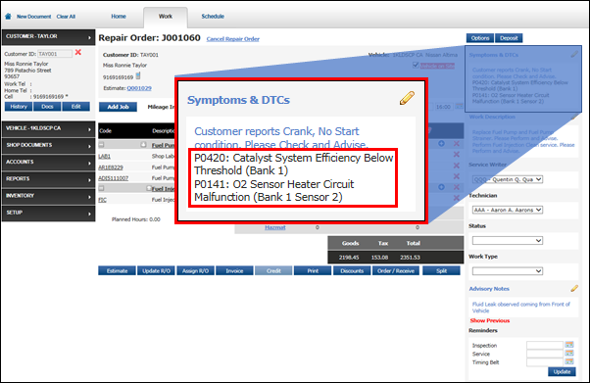Click the Invoice button
Screen dimensions: 590x383
[x=234, y=271]
